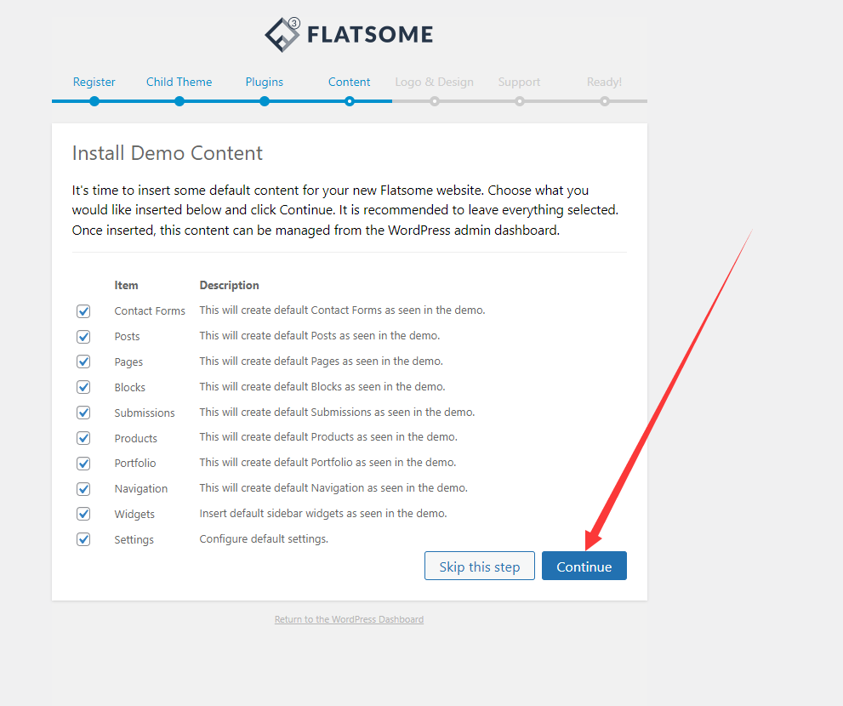Click the Content step dot
This screenshot has height=706, width=843.
coord(350,101)
